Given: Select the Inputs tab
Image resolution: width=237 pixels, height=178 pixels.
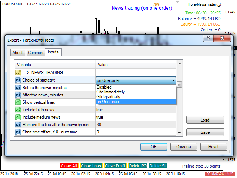Looking at the screenshot, I should tap(53, 52).
